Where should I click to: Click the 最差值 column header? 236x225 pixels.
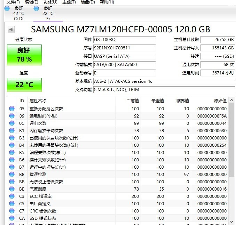point(154,101)
